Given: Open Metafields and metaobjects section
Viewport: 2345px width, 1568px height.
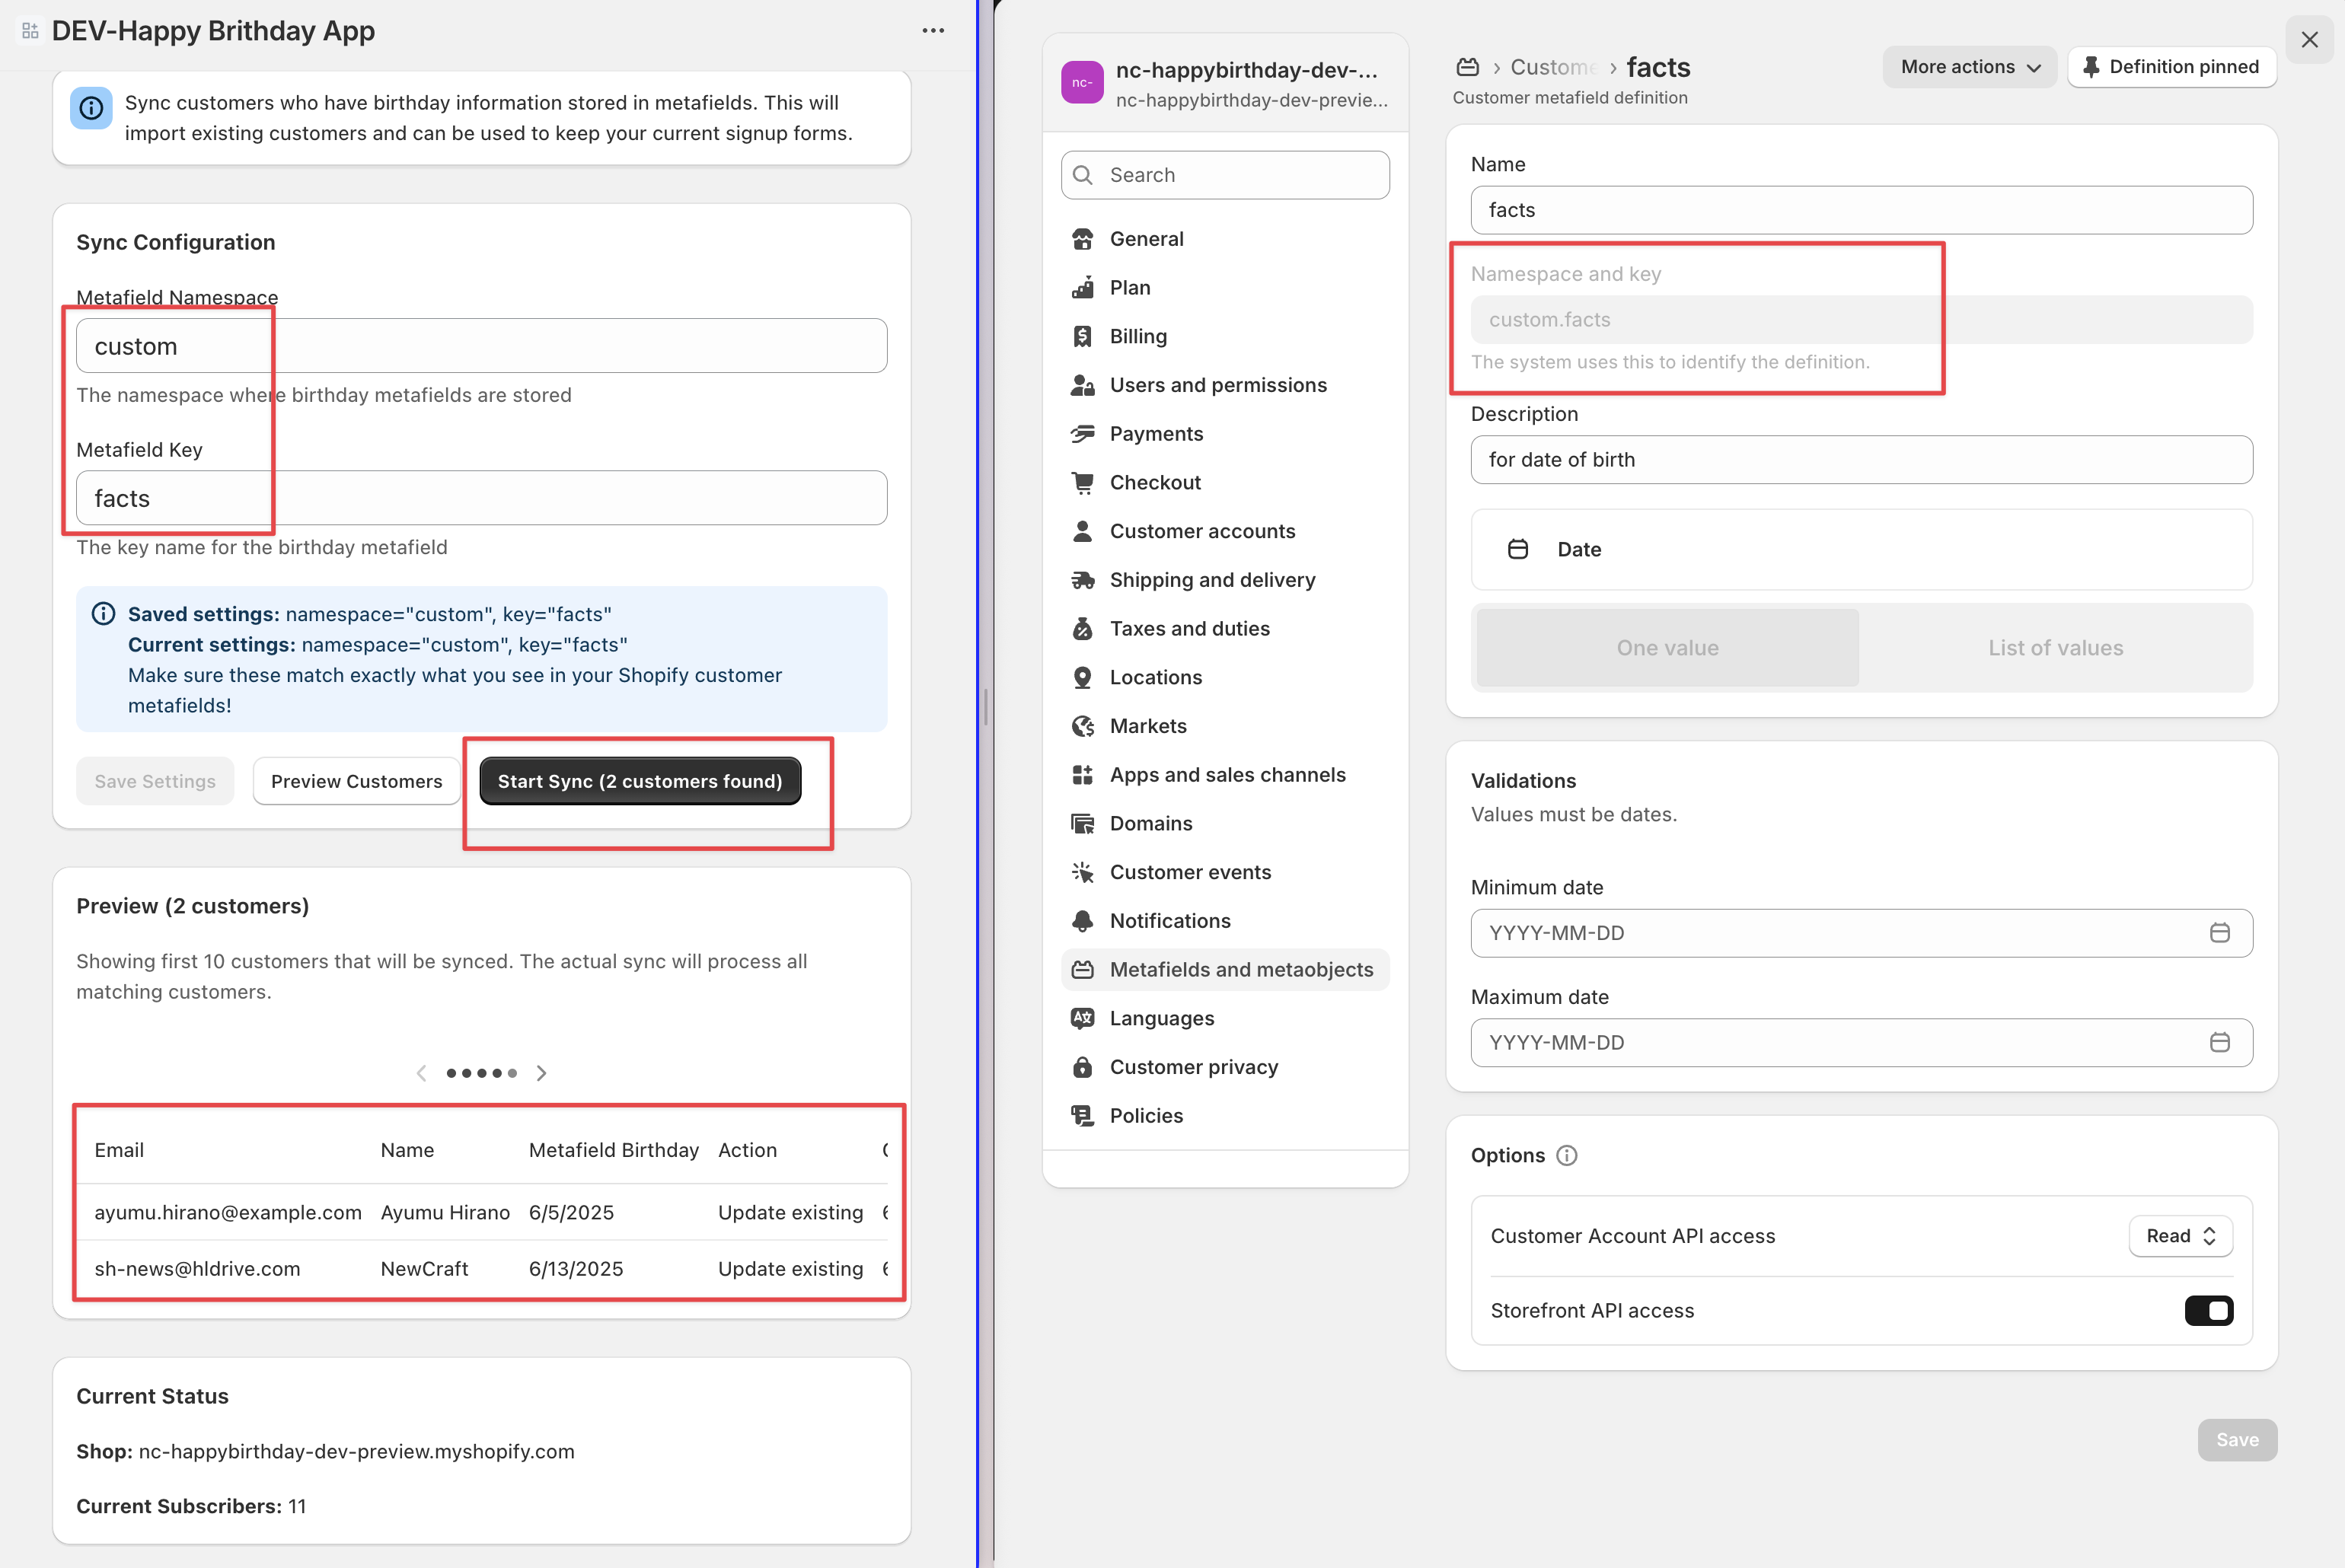Looking at the screenshot, I should [1242, 969].
